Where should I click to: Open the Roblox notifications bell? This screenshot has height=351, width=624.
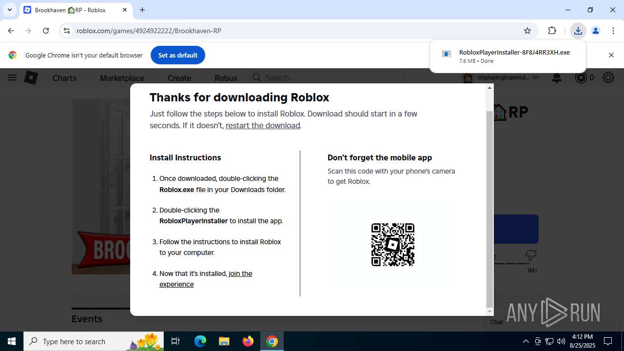557,78
